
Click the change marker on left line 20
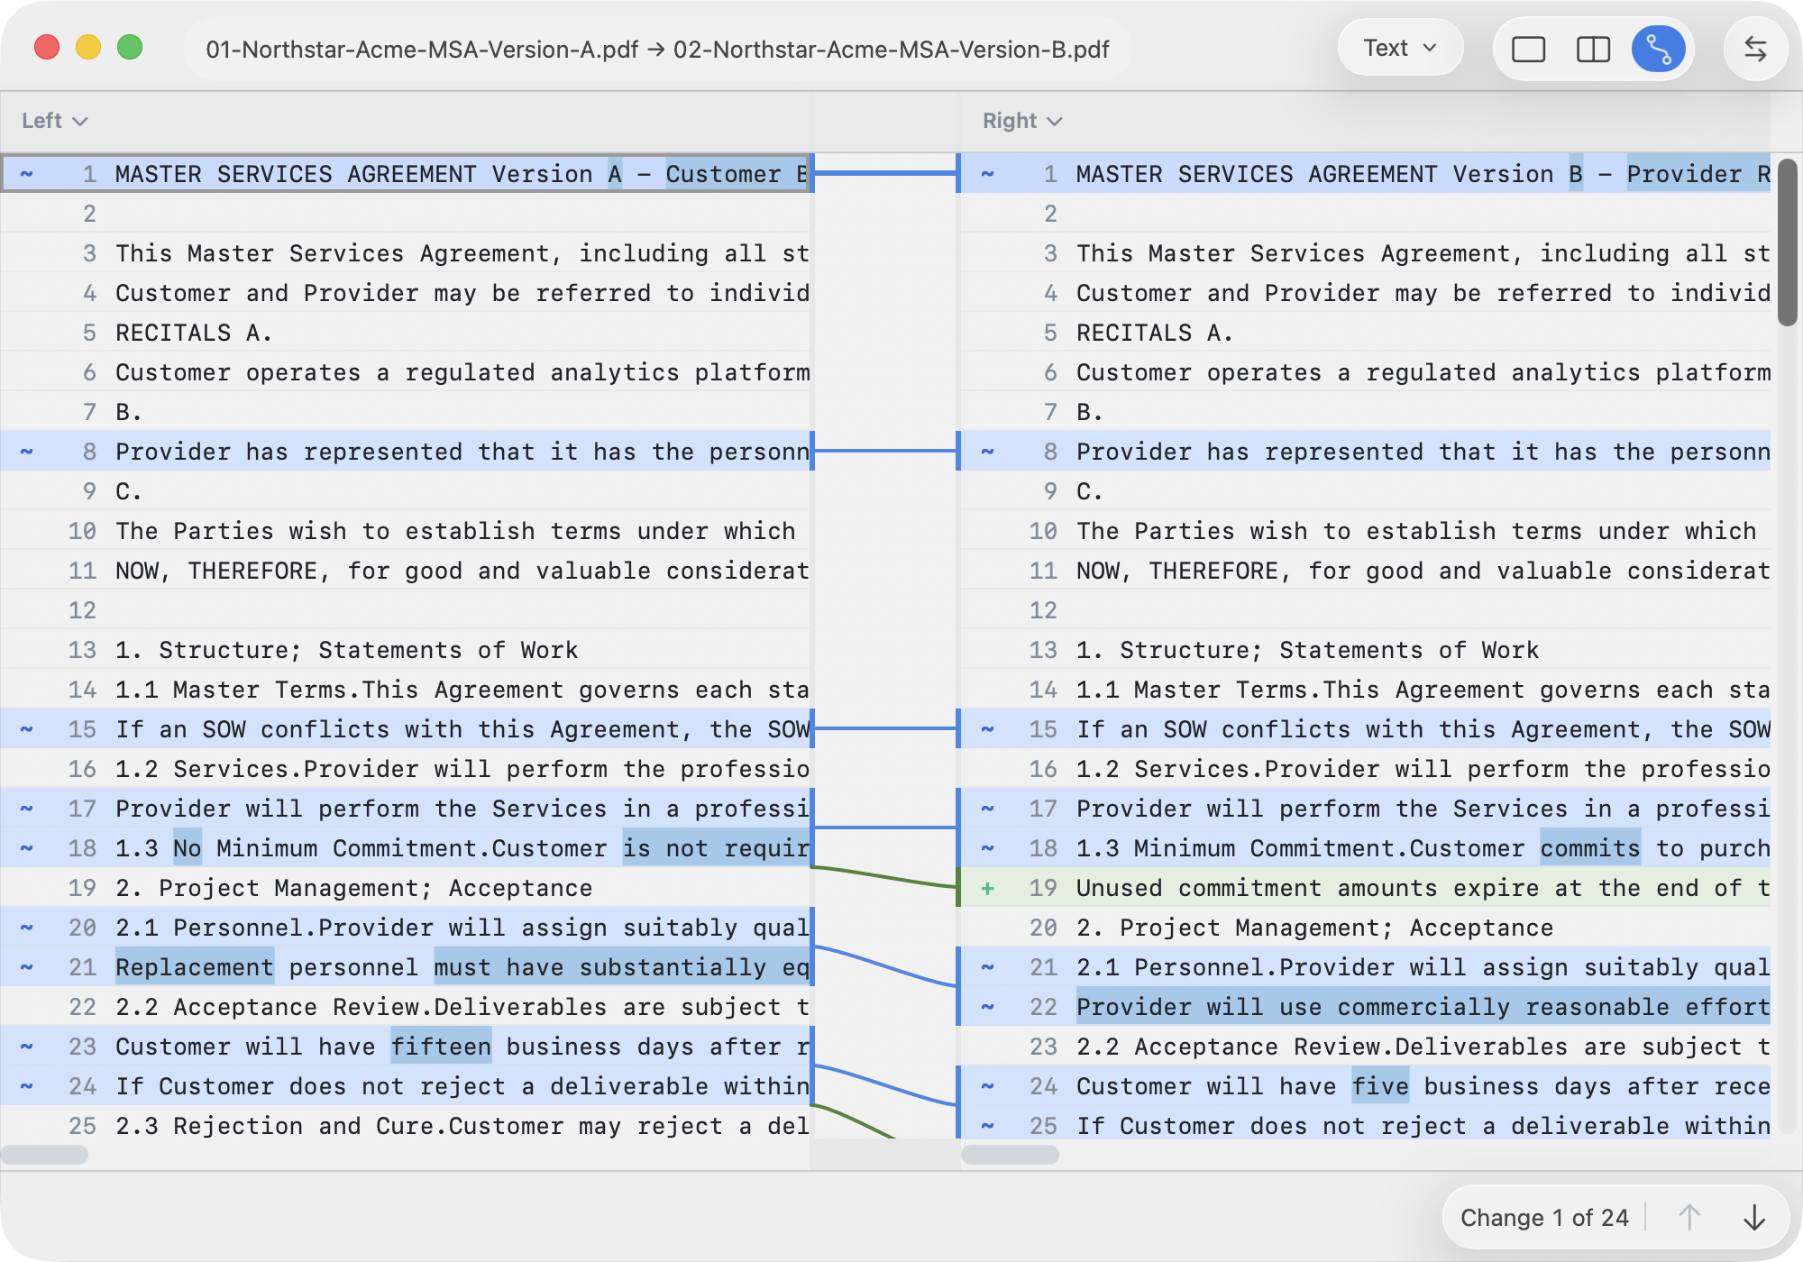click(x=27, y=928)
